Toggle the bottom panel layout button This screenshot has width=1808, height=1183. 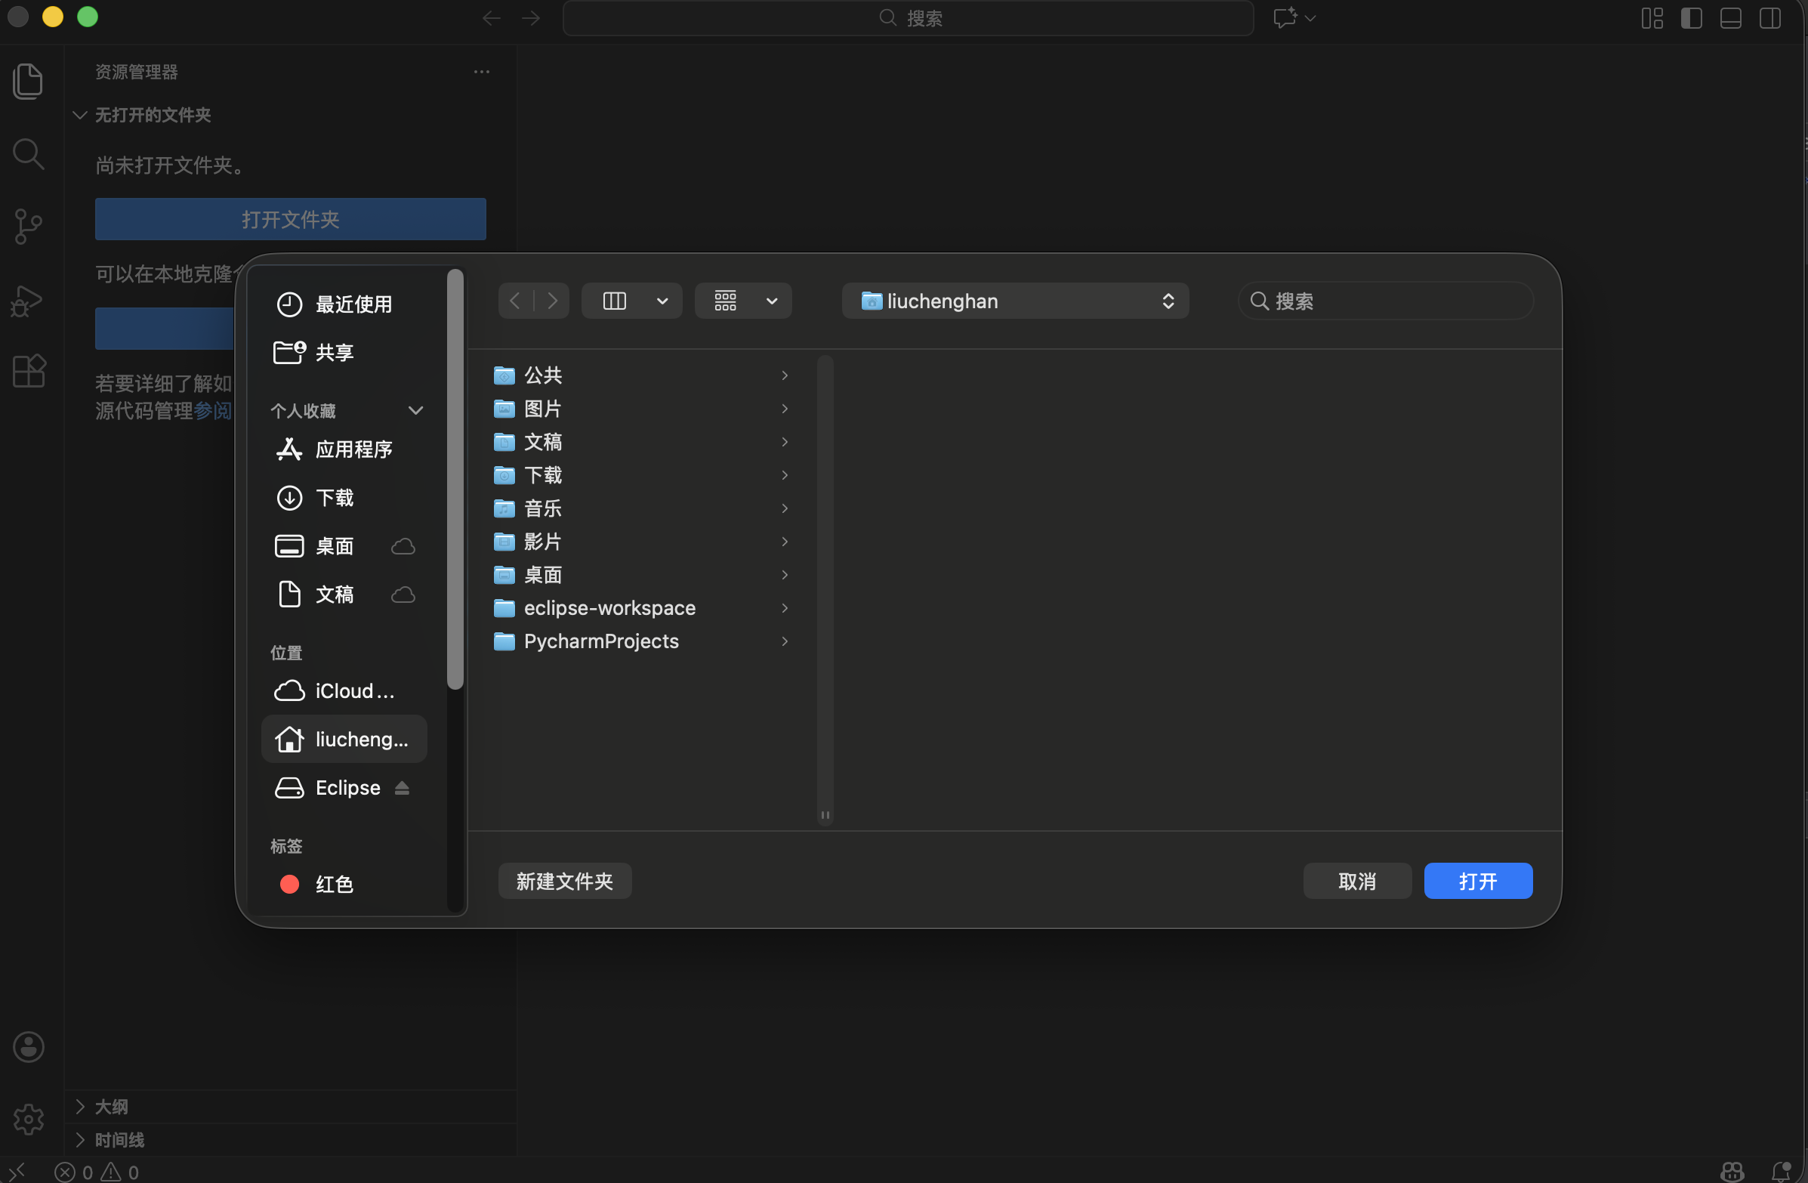point(1730,18)
